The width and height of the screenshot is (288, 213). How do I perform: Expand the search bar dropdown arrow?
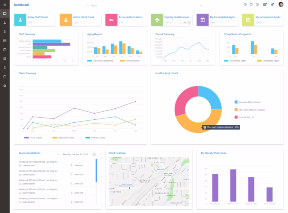coord(201,6)
